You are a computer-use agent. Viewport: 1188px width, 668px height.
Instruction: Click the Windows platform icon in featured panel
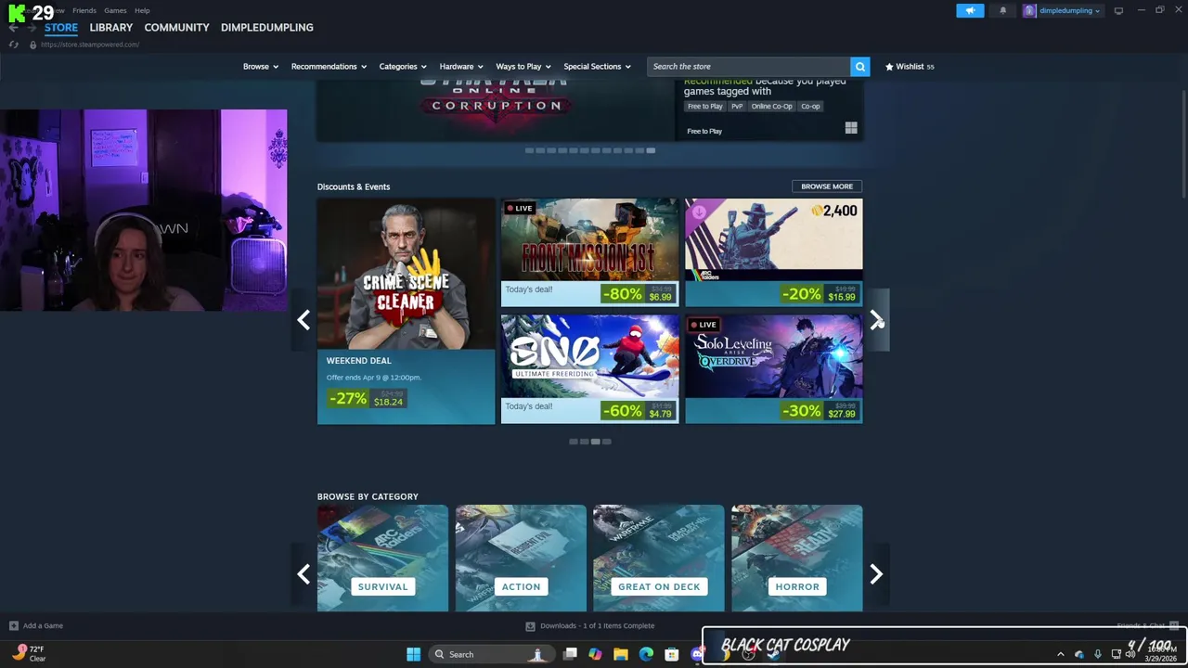[851, 128]
